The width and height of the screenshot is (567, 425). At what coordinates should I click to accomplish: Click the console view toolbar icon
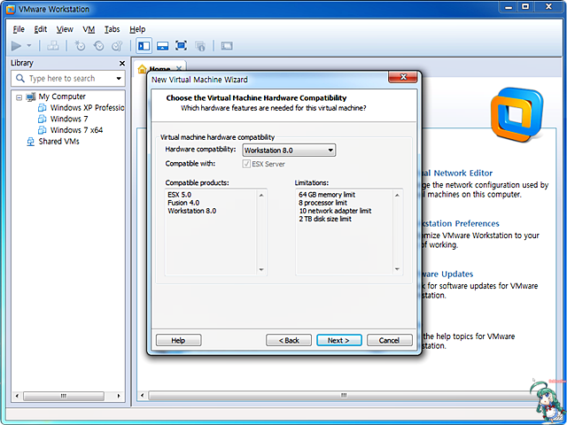[x=227, y=45]
